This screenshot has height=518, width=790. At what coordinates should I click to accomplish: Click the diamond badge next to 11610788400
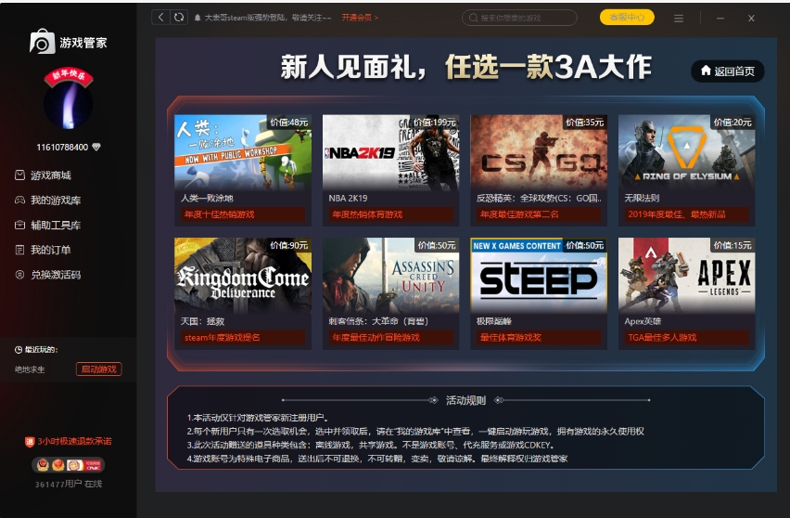[x=96, y=148]
